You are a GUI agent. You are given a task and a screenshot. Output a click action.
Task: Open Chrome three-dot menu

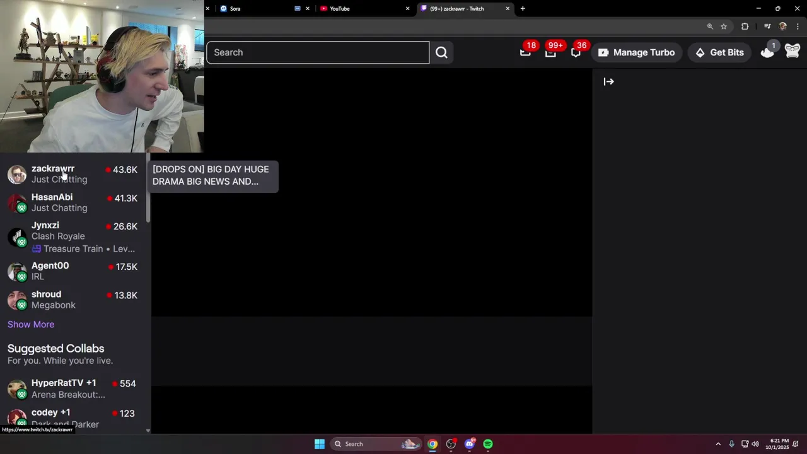pos(798,26)
